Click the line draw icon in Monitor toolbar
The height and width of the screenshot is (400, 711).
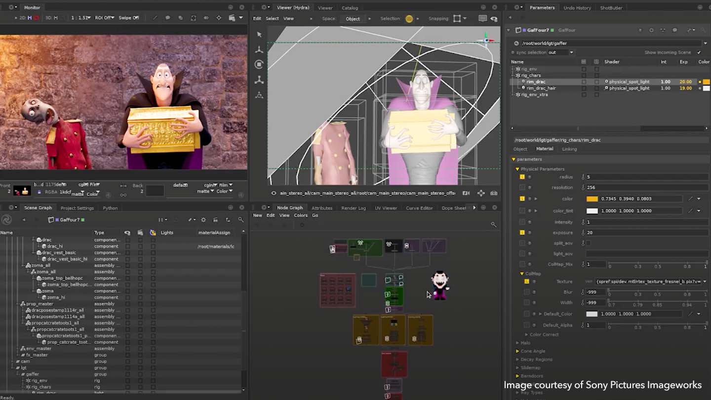(x=155, y=18)
